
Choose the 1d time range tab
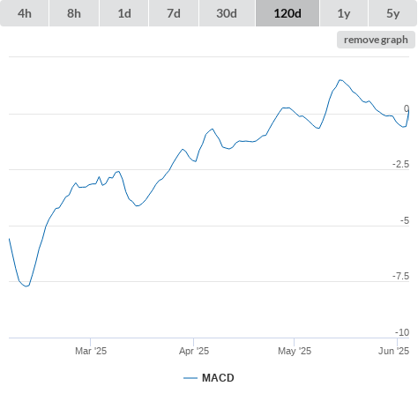pyautogui.click(x=124, y=13)
